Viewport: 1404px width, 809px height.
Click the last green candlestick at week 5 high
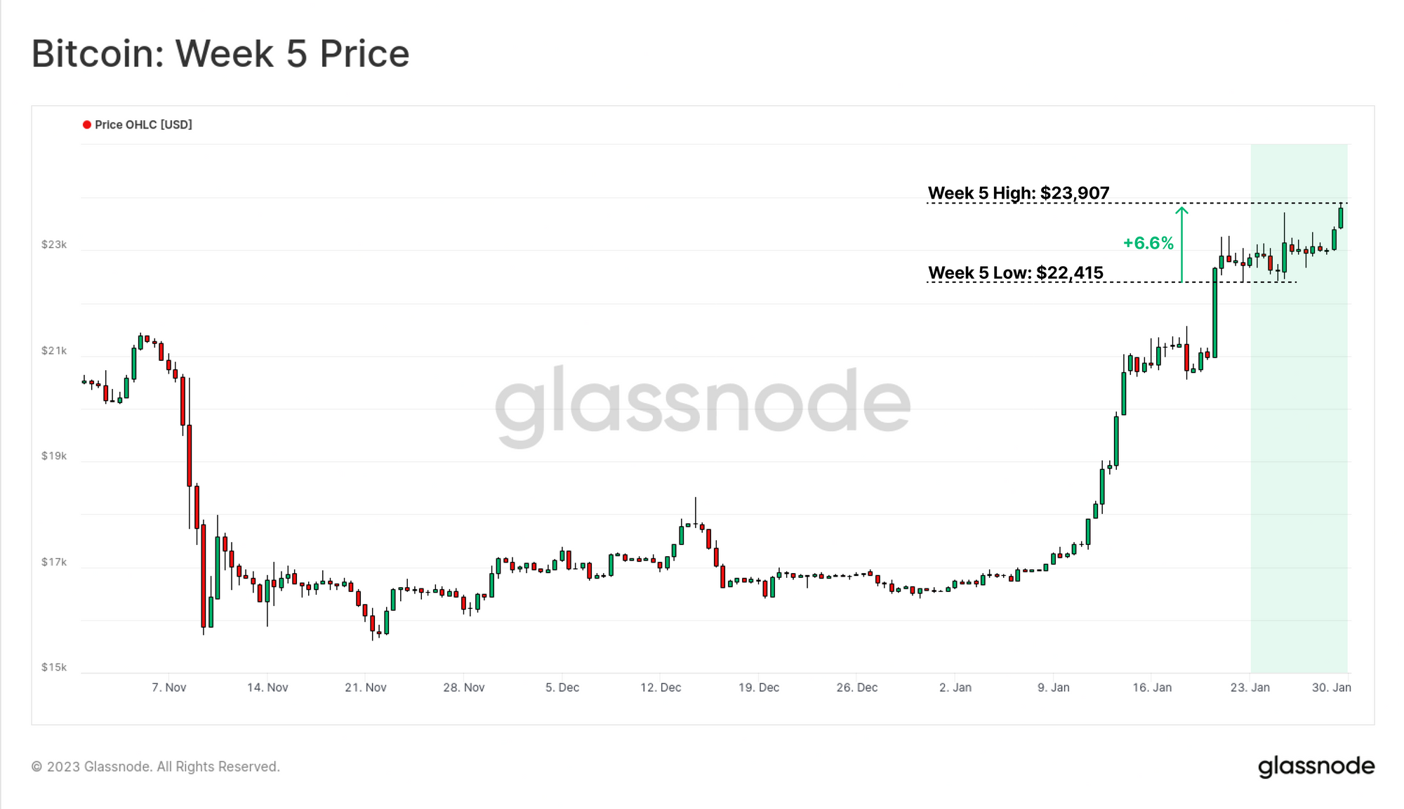pos(1341,216)
